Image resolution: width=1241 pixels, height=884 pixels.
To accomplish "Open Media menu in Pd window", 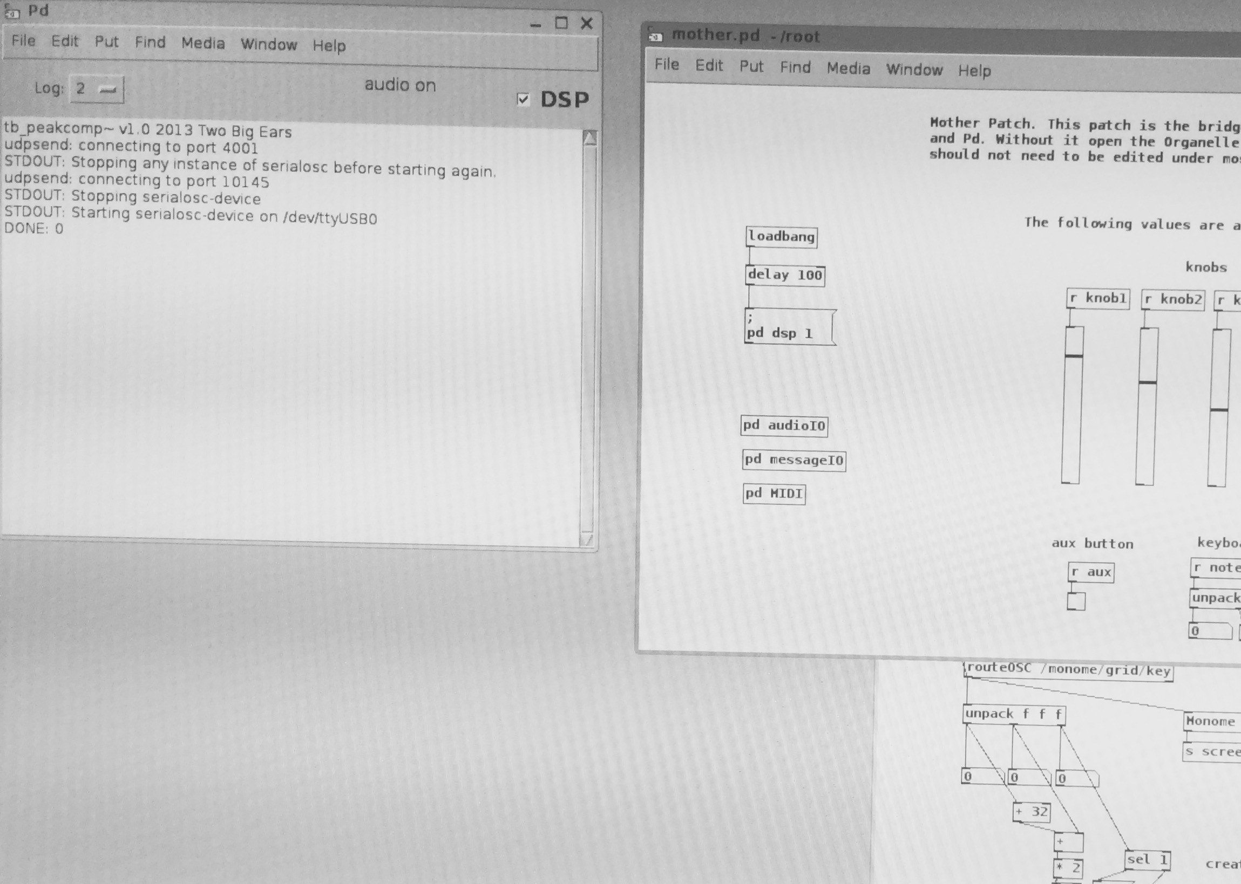I will (x=202, y=43).
